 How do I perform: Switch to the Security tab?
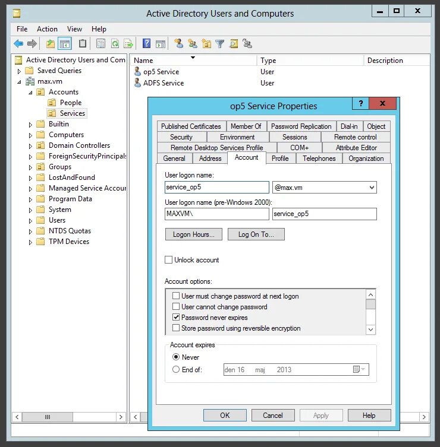(x=181, y=137)
